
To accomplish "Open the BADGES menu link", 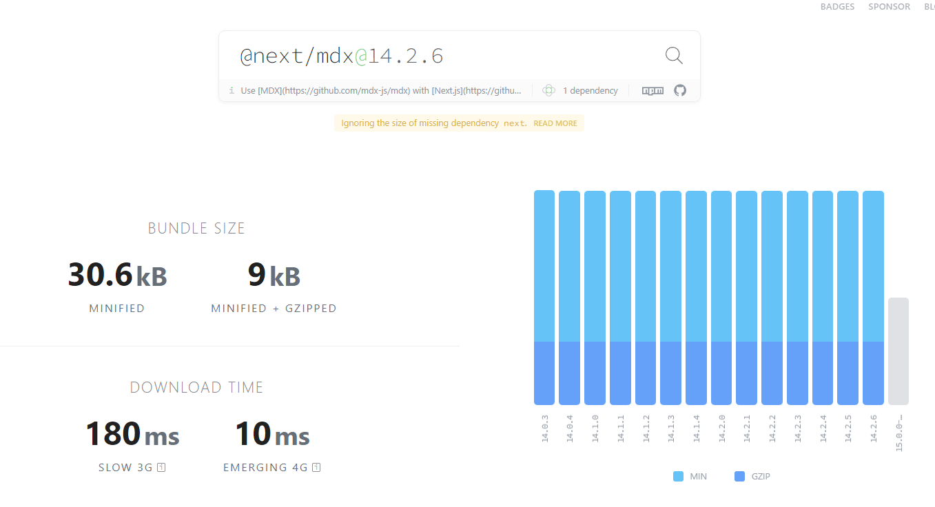I will pos(837,7).
